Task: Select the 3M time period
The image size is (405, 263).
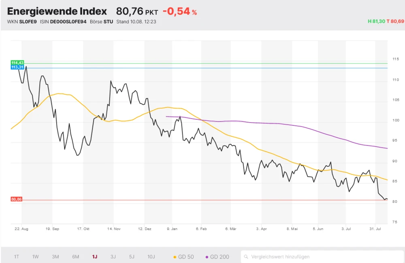Action: (x=55, y=257)
